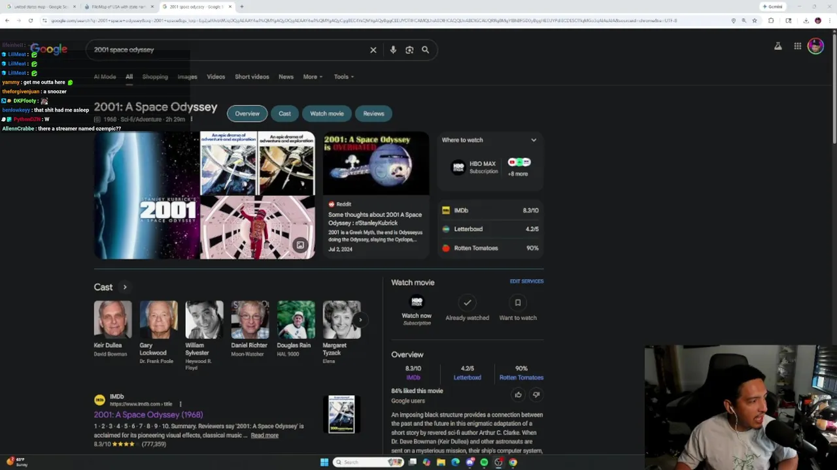Open IMDb 8.3/10 rating row
Viewport: 837px width, 470px height.
tap(490, 210)
